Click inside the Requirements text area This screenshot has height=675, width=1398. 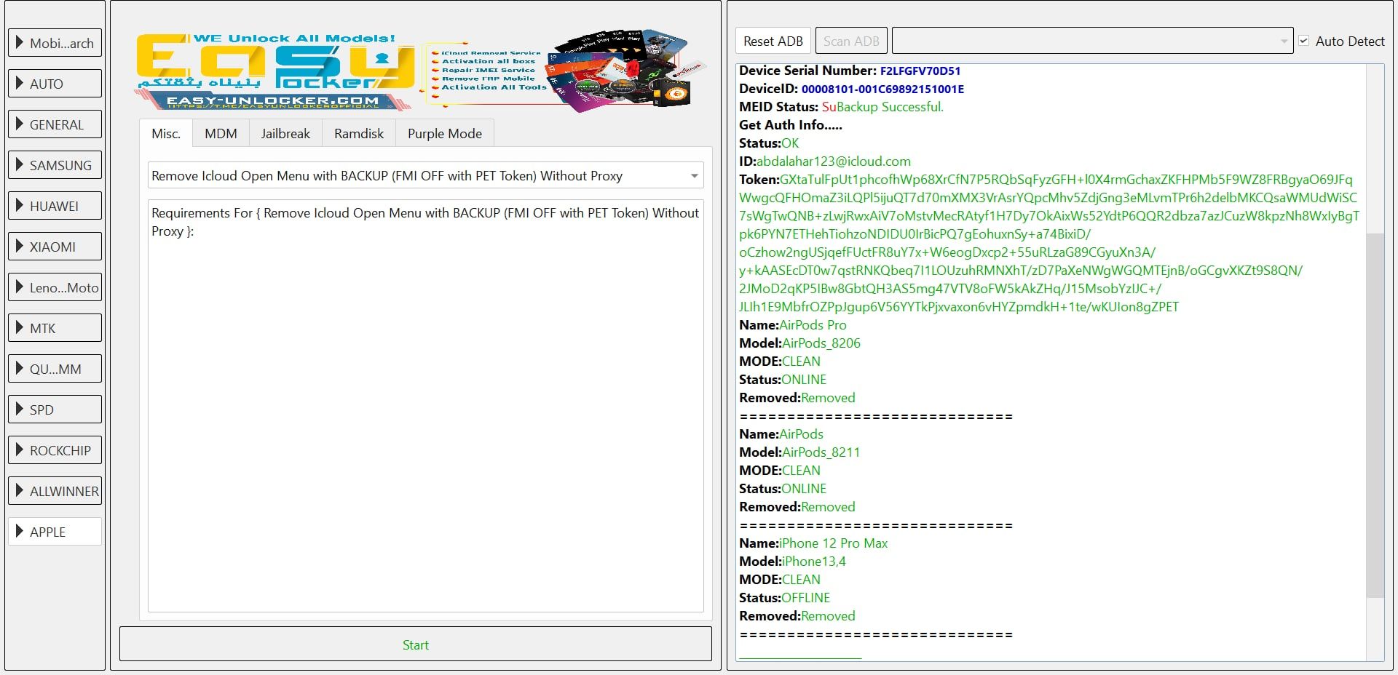[x=425, y=406]
